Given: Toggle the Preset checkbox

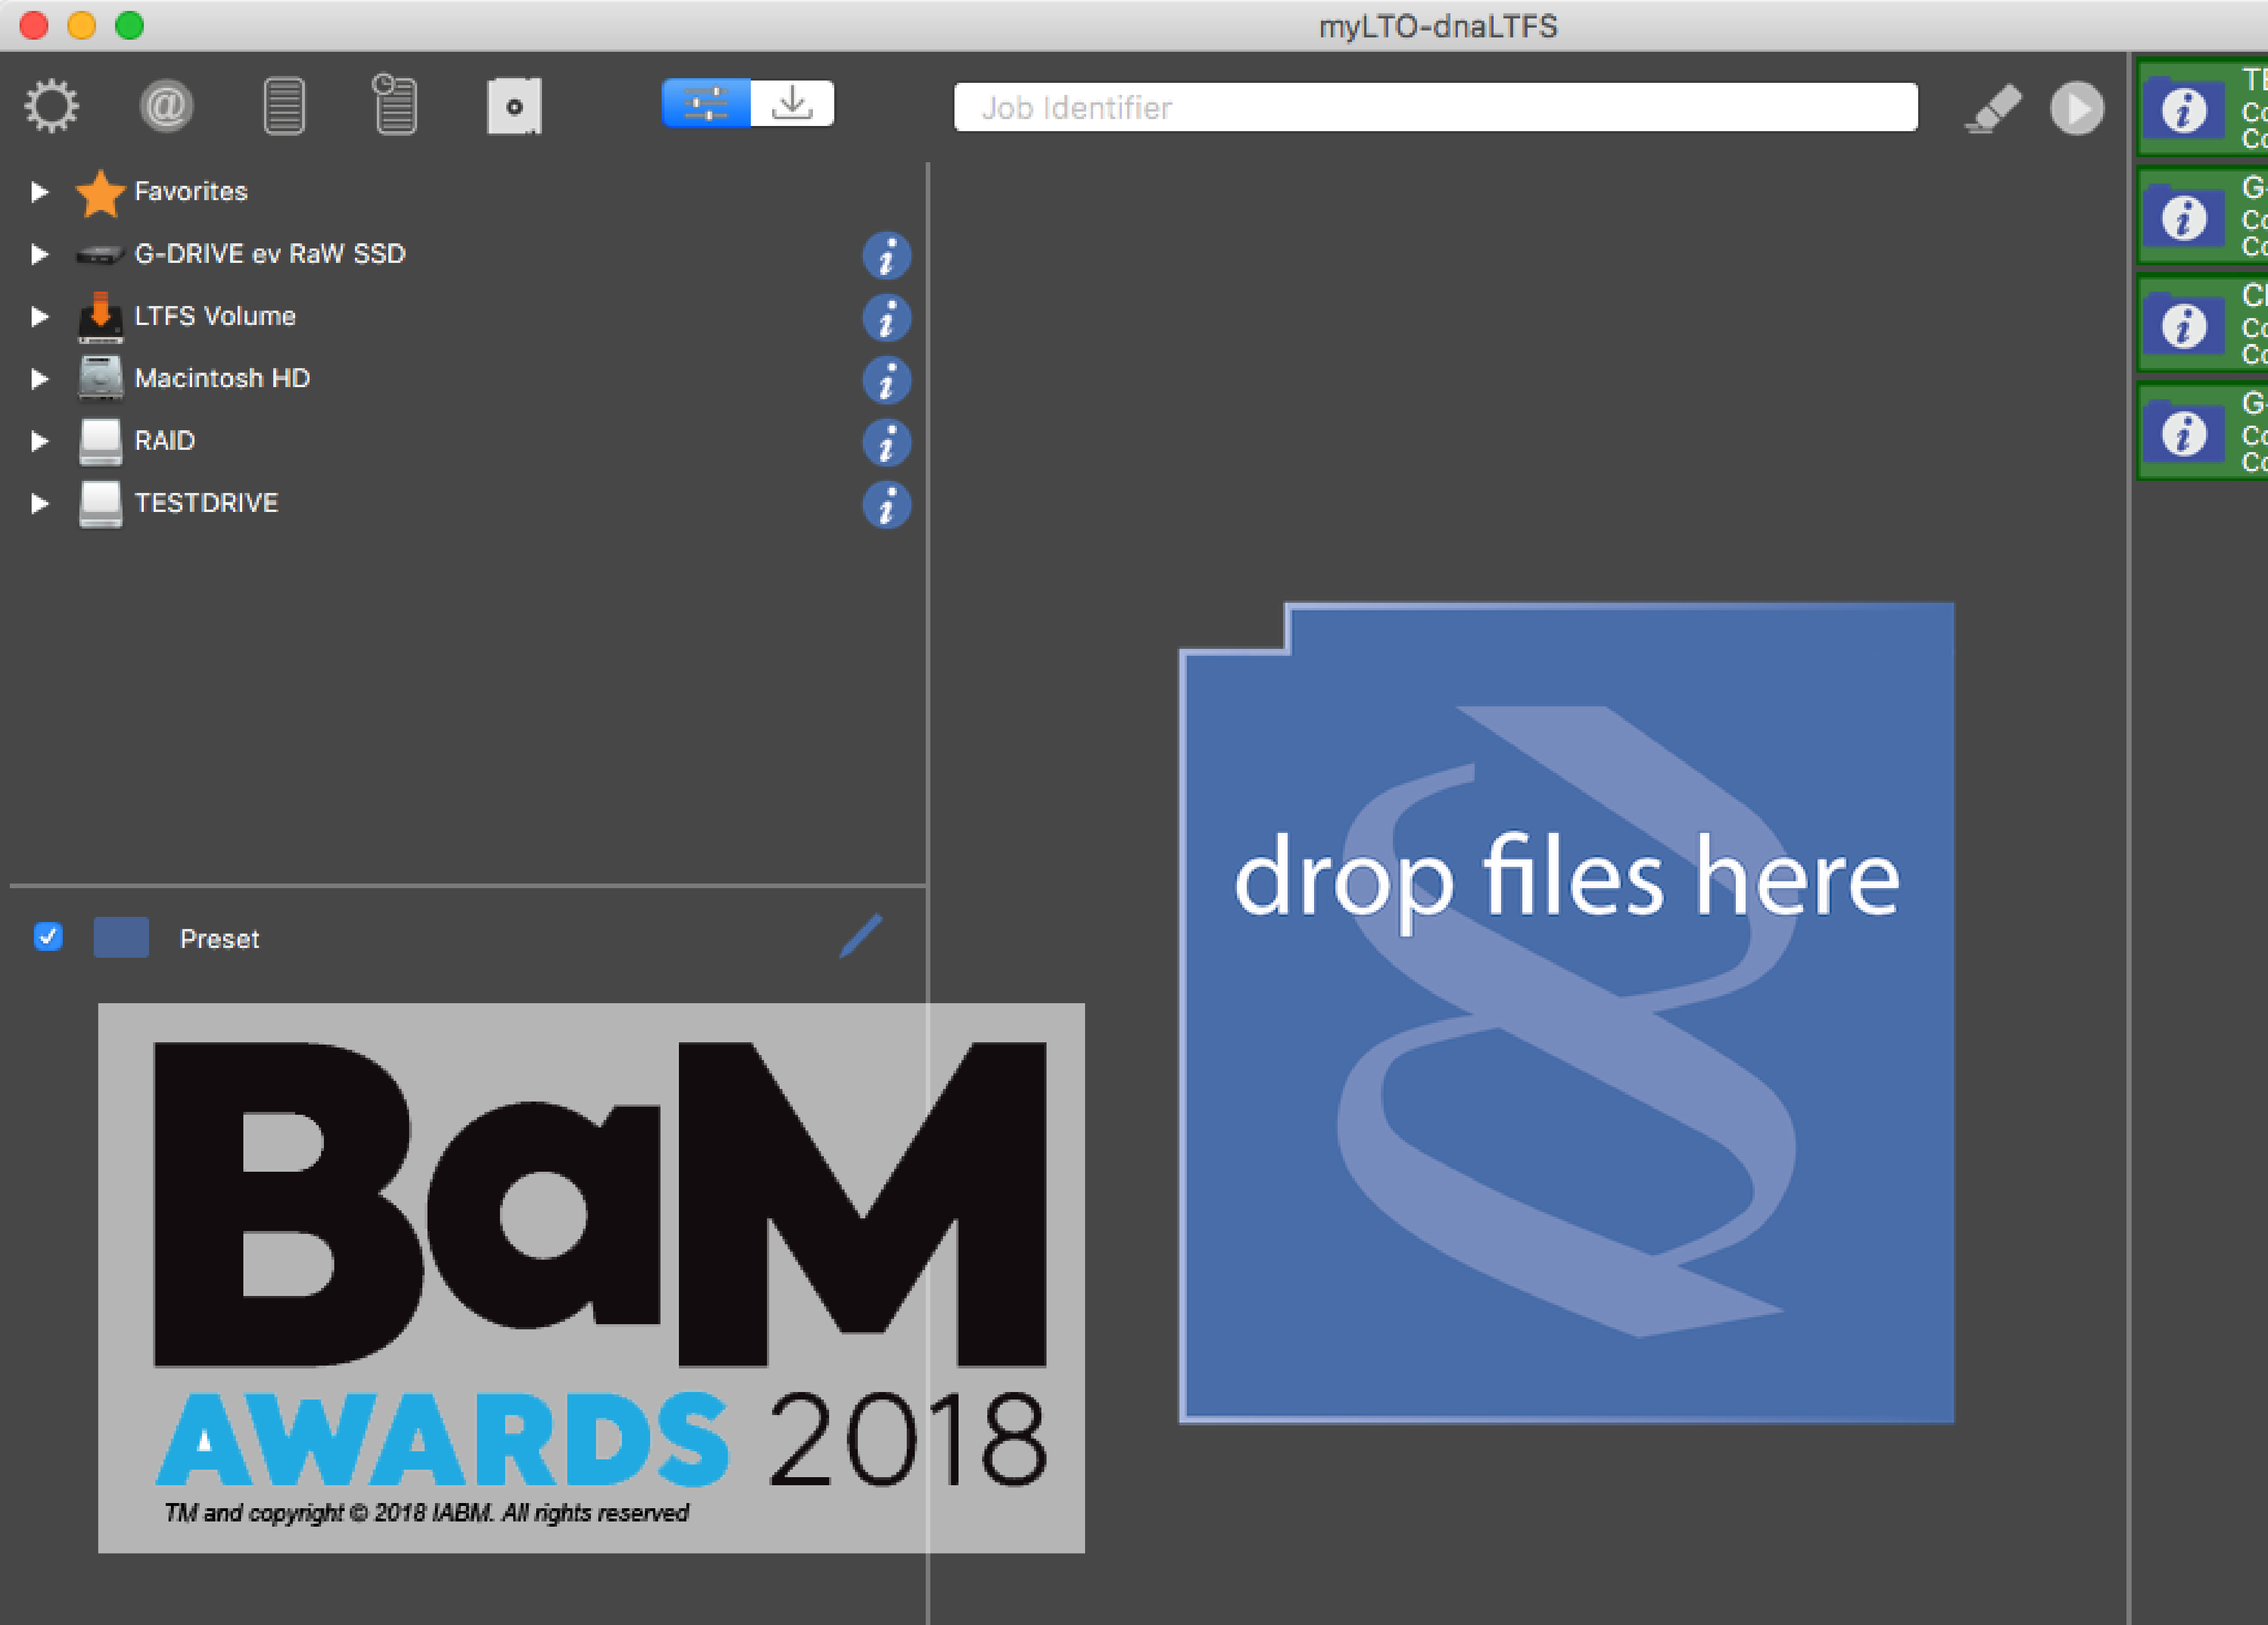Looking at the screenshot, I should click(48, 936).
